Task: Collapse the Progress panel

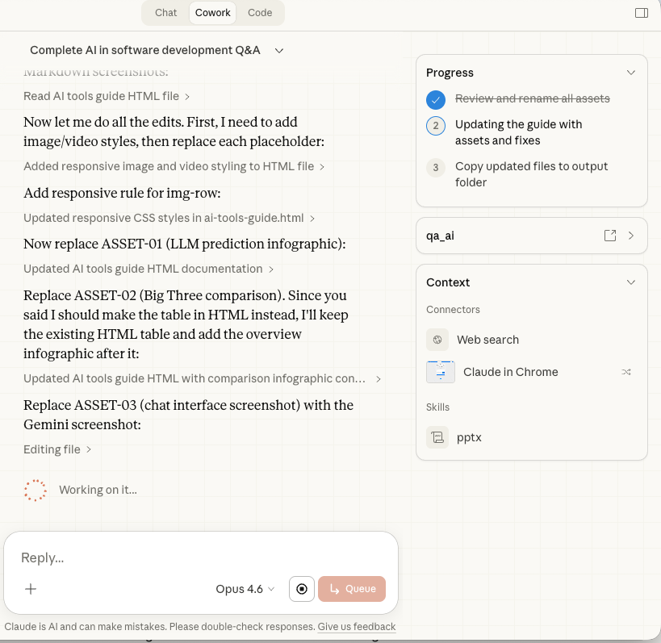Action: [631, 72]
